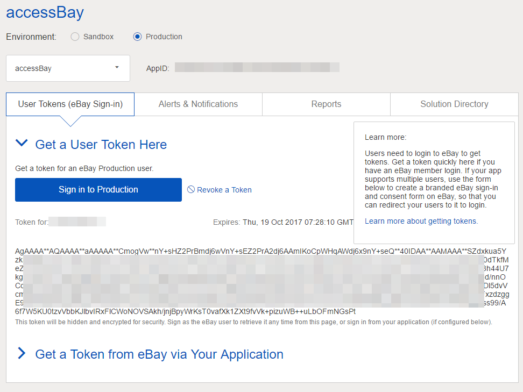Viewport: 523px width, 392px height.
Task: Click the Sign in to Production button
Action: coord(98,190)
